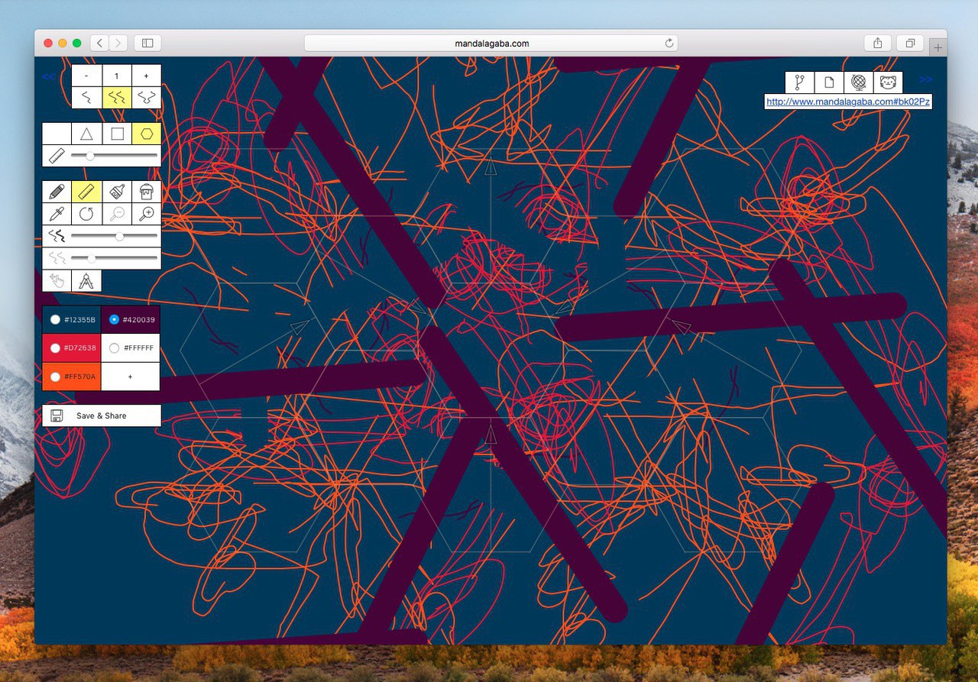Click the cat face icon
This screenshot has height=682, width=978.
pos(888,82)
